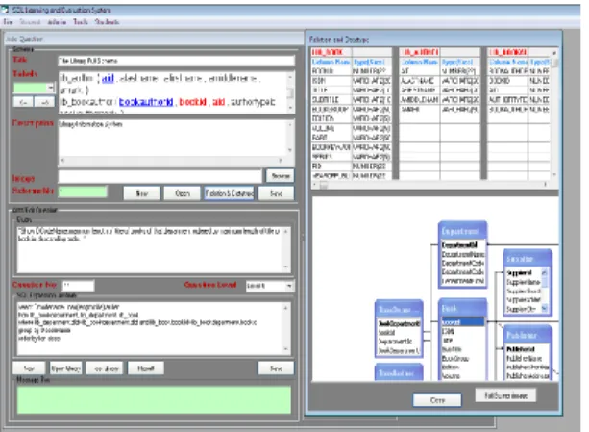Click the table grids horizontal scrollbar thumb
This screenshot has width=589, height=432.
pos(324,184)
